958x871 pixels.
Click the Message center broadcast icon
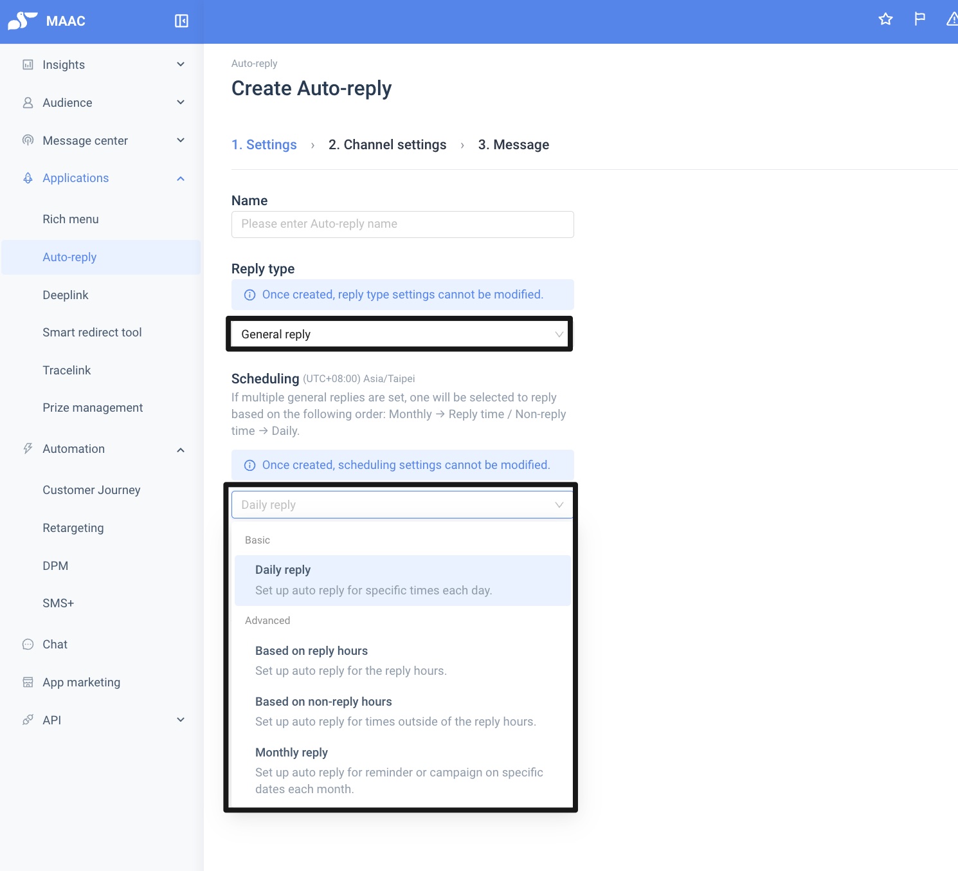(28, 140)
